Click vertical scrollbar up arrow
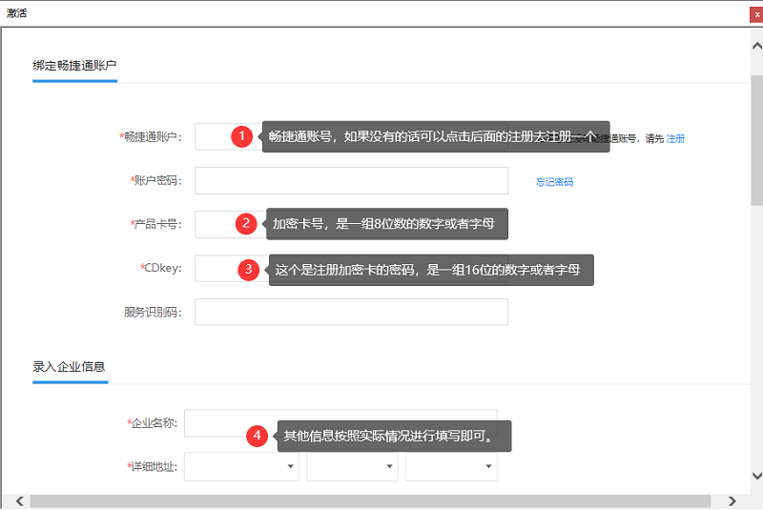This screenshot has height=510, width=763. click(756, 46)
